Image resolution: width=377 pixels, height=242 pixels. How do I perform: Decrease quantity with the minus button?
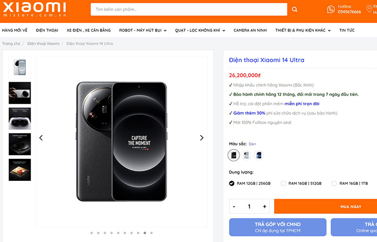coord(234,206)
